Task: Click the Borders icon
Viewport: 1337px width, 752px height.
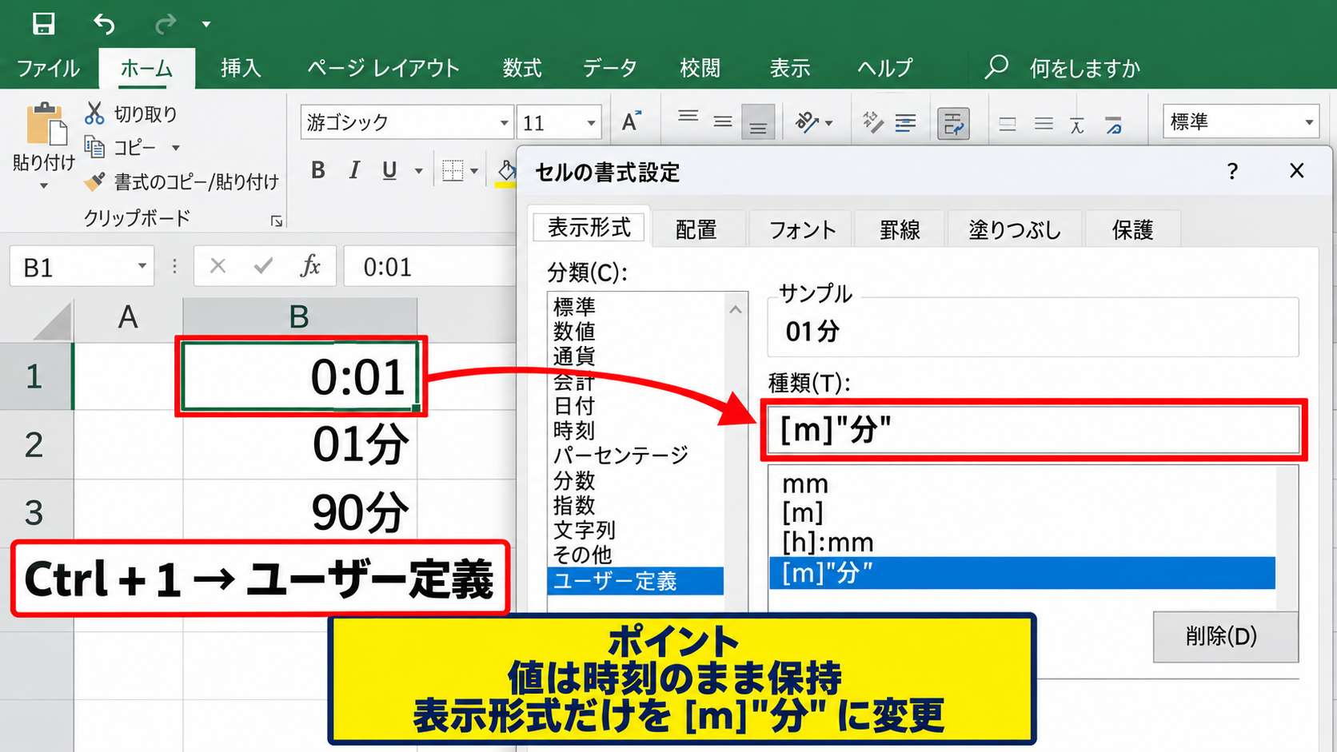Action: coord(453,170)
